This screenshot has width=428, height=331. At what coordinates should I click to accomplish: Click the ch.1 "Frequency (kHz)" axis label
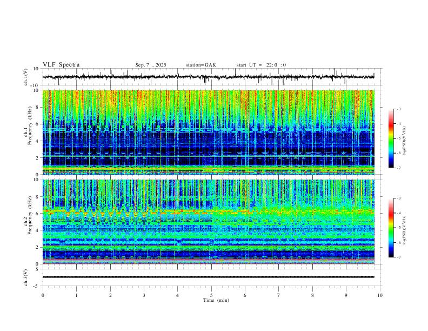[30, 126]
